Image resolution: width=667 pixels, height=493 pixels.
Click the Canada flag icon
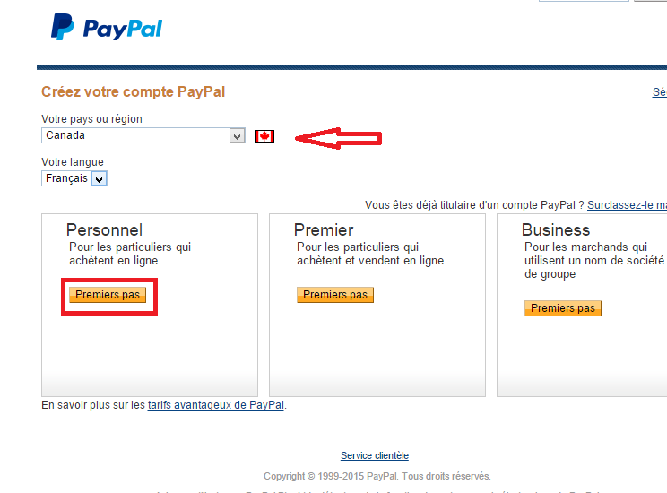(264, 136)
